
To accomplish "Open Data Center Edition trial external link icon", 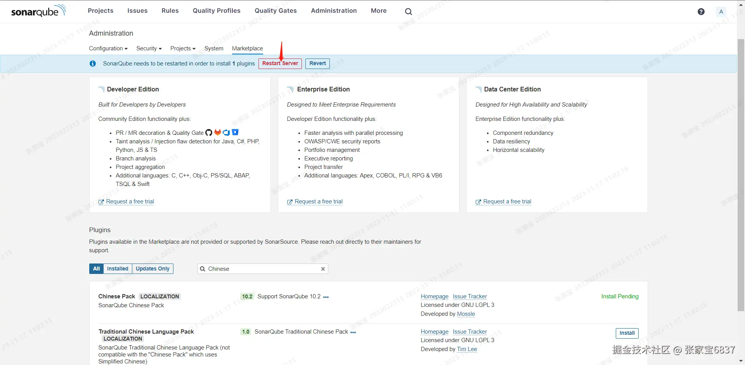I will tap(478, 202).
